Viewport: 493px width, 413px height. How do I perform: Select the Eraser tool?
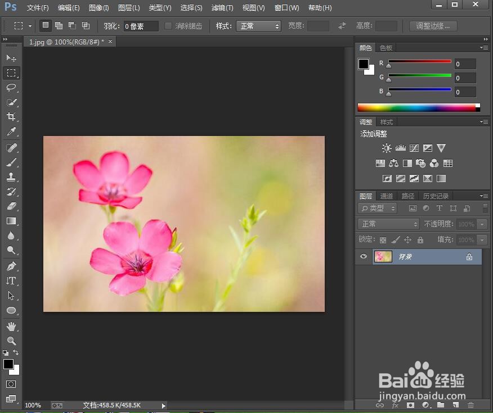tap(11, 206)
